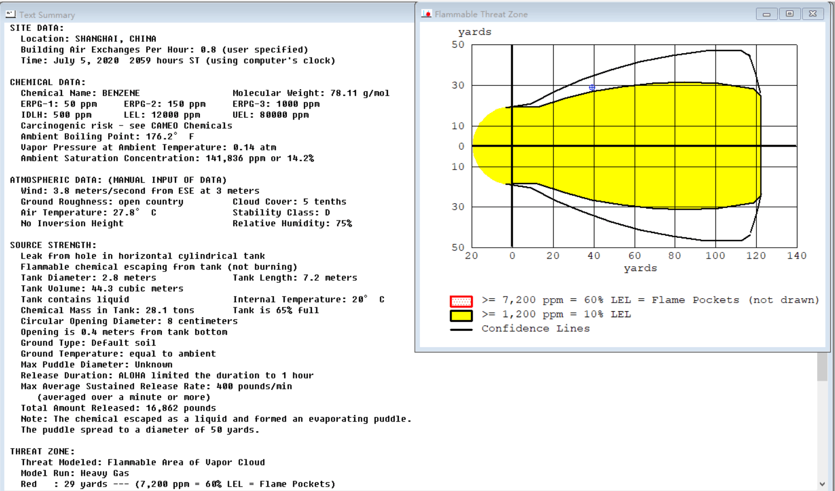The height and width of the screenshot is (491, 835).
Task: Click the 'SITE DATA:' heading
Action: tap(37, 28)
